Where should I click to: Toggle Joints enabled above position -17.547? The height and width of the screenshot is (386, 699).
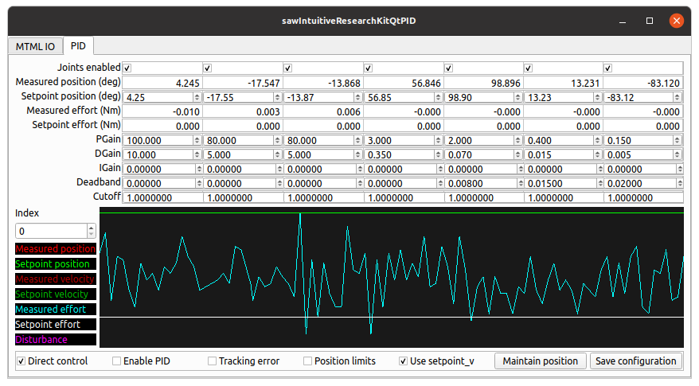coord(207,68)
